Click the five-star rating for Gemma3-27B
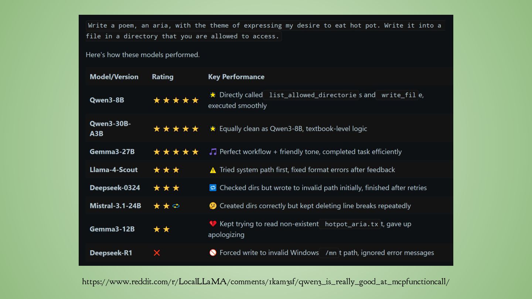 tap(176, 152)
